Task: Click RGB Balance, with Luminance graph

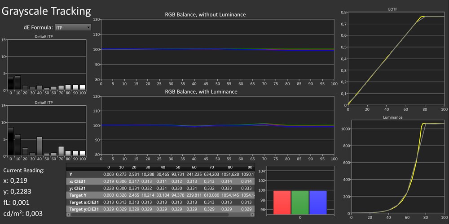Action: (217, 125)
